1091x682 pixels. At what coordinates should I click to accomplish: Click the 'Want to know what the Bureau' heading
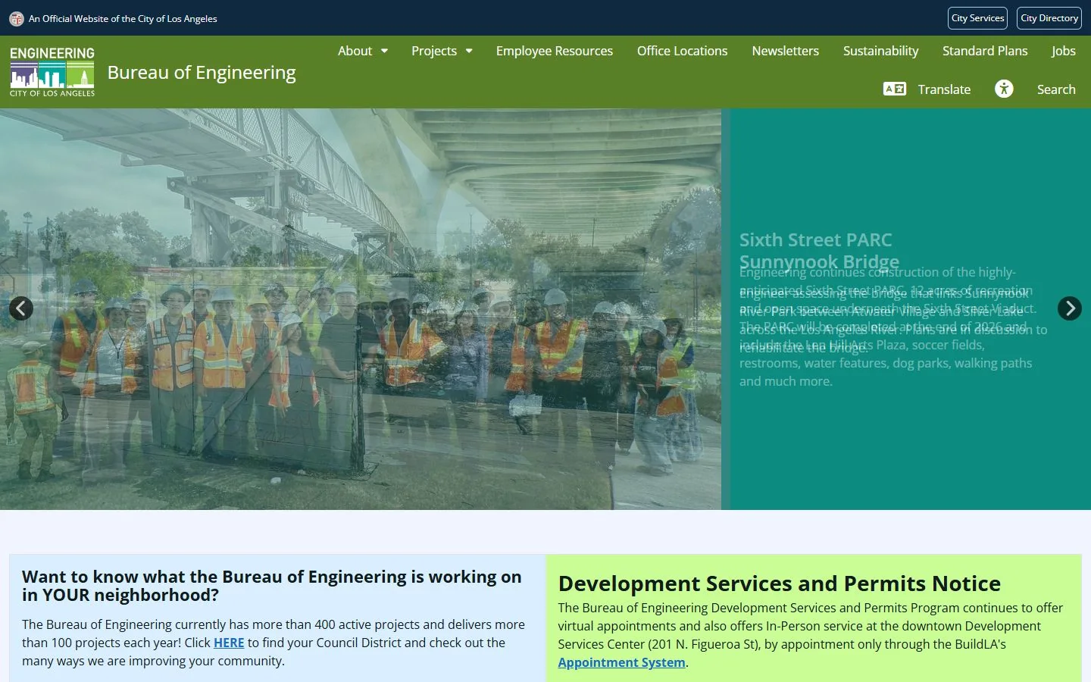272,586
